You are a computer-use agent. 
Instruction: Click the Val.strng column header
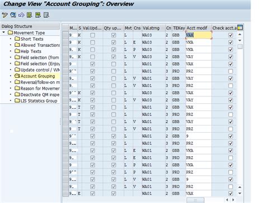(x=154, y=28)
